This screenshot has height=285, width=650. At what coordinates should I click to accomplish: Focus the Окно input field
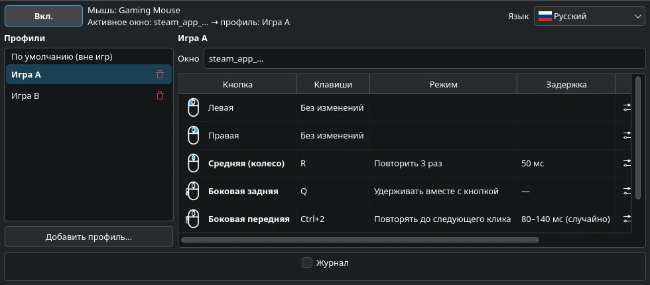(x=424, y=59)
